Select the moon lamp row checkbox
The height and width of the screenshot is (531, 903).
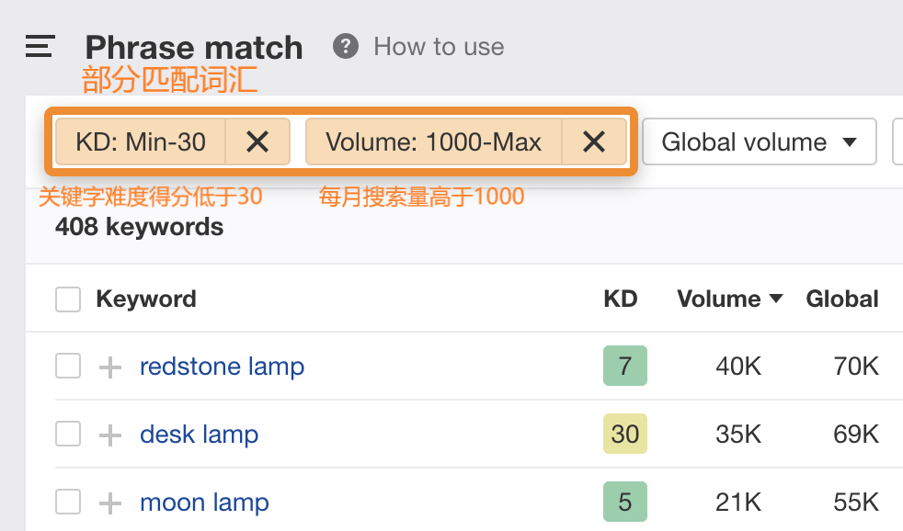coord(68,502)
